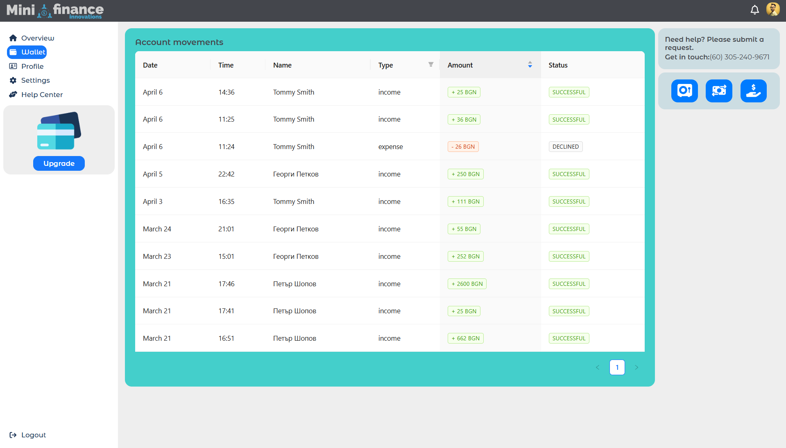Screen dimensions: 786x448
Task: Click the + 2600 BGN amount tag
Action: 467,284
